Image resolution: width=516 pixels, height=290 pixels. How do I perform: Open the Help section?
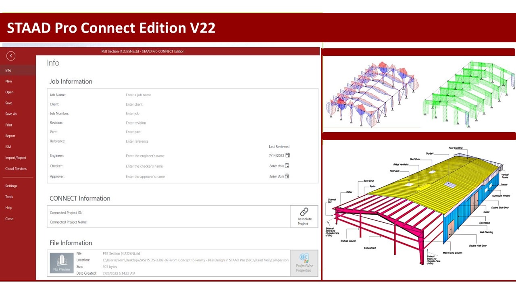pyautogui.click(x=8, y=207)
